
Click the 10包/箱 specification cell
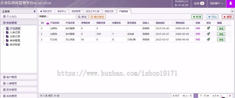pos(134,40)
